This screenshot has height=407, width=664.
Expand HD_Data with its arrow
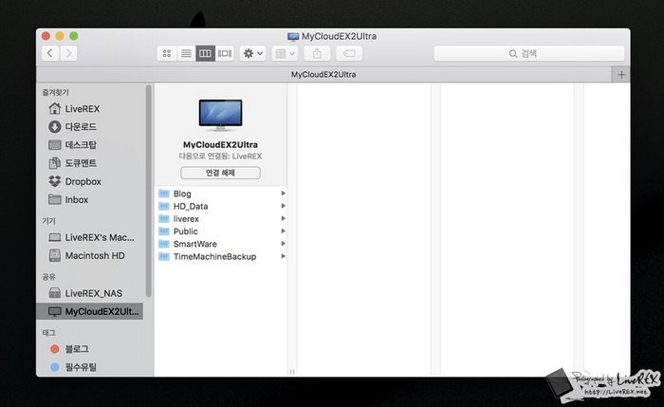pos(283,206)
